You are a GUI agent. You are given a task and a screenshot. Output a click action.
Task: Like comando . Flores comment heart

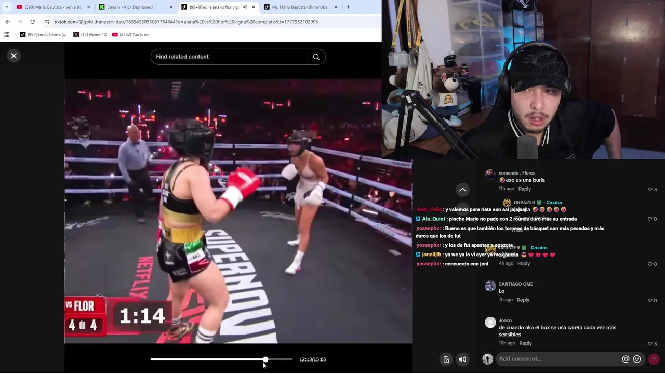[650, 189]
